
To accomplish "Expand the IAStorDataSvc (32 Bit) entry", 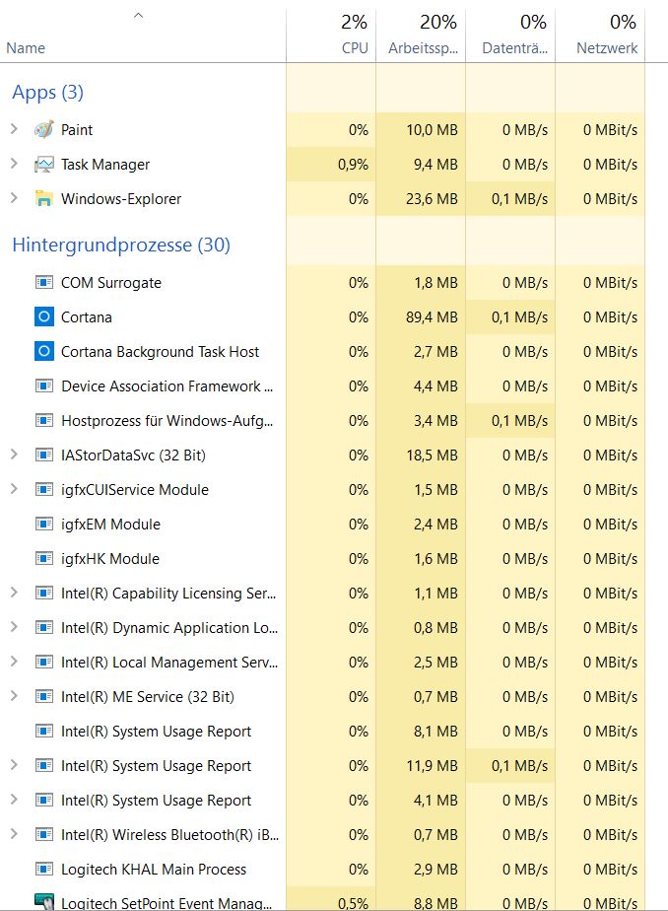I will [x=14, y=455].
